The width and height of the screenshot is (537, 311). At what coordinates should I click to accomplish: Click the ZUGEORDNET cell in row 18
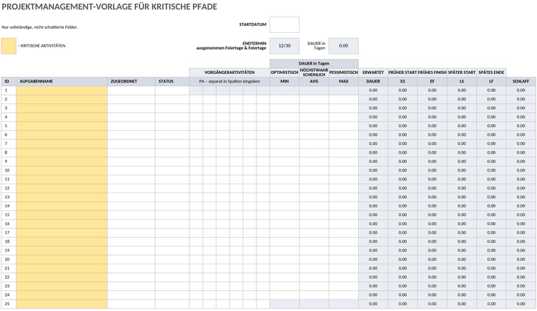click(x=131, y=241)
